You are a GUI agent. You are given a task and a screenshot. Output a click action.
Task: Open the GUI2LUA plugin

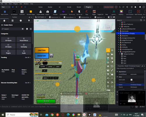(x=22, y=13)
